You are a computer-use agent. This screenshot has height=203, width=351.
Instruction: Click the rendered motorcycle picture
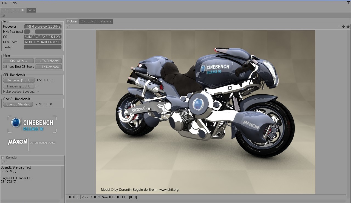click(x=205, y=112)
